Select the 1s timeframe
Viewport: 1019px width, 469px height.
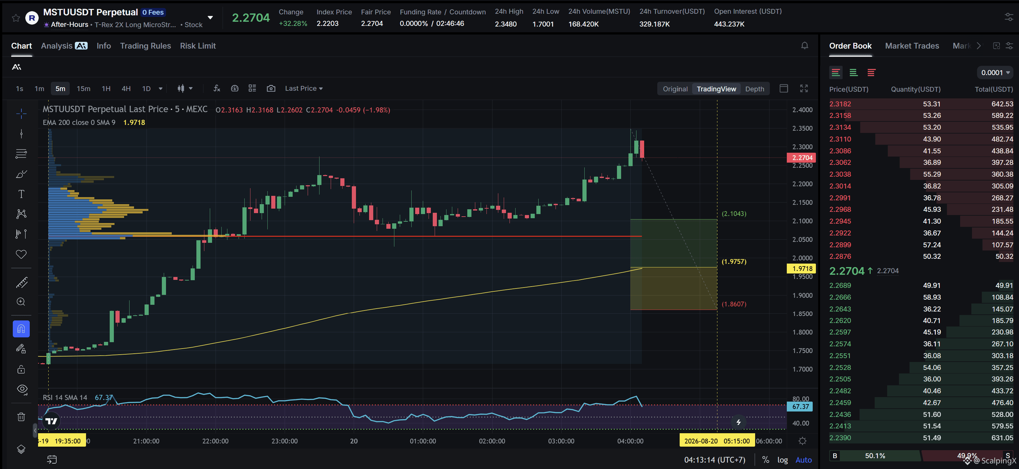(x=20, y=88)
